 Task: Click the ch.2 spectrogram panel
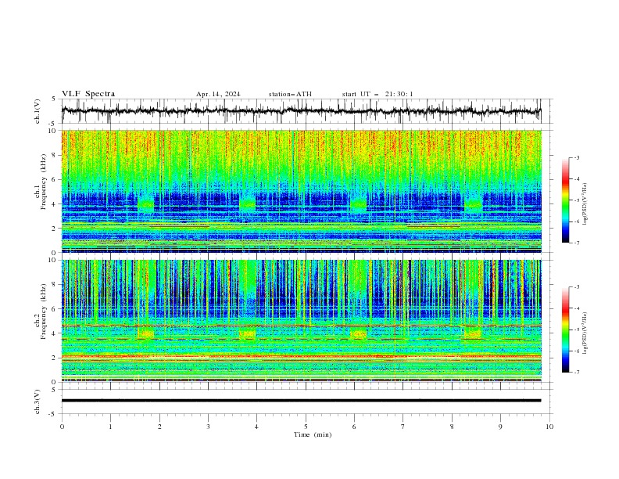pos(301,321)
